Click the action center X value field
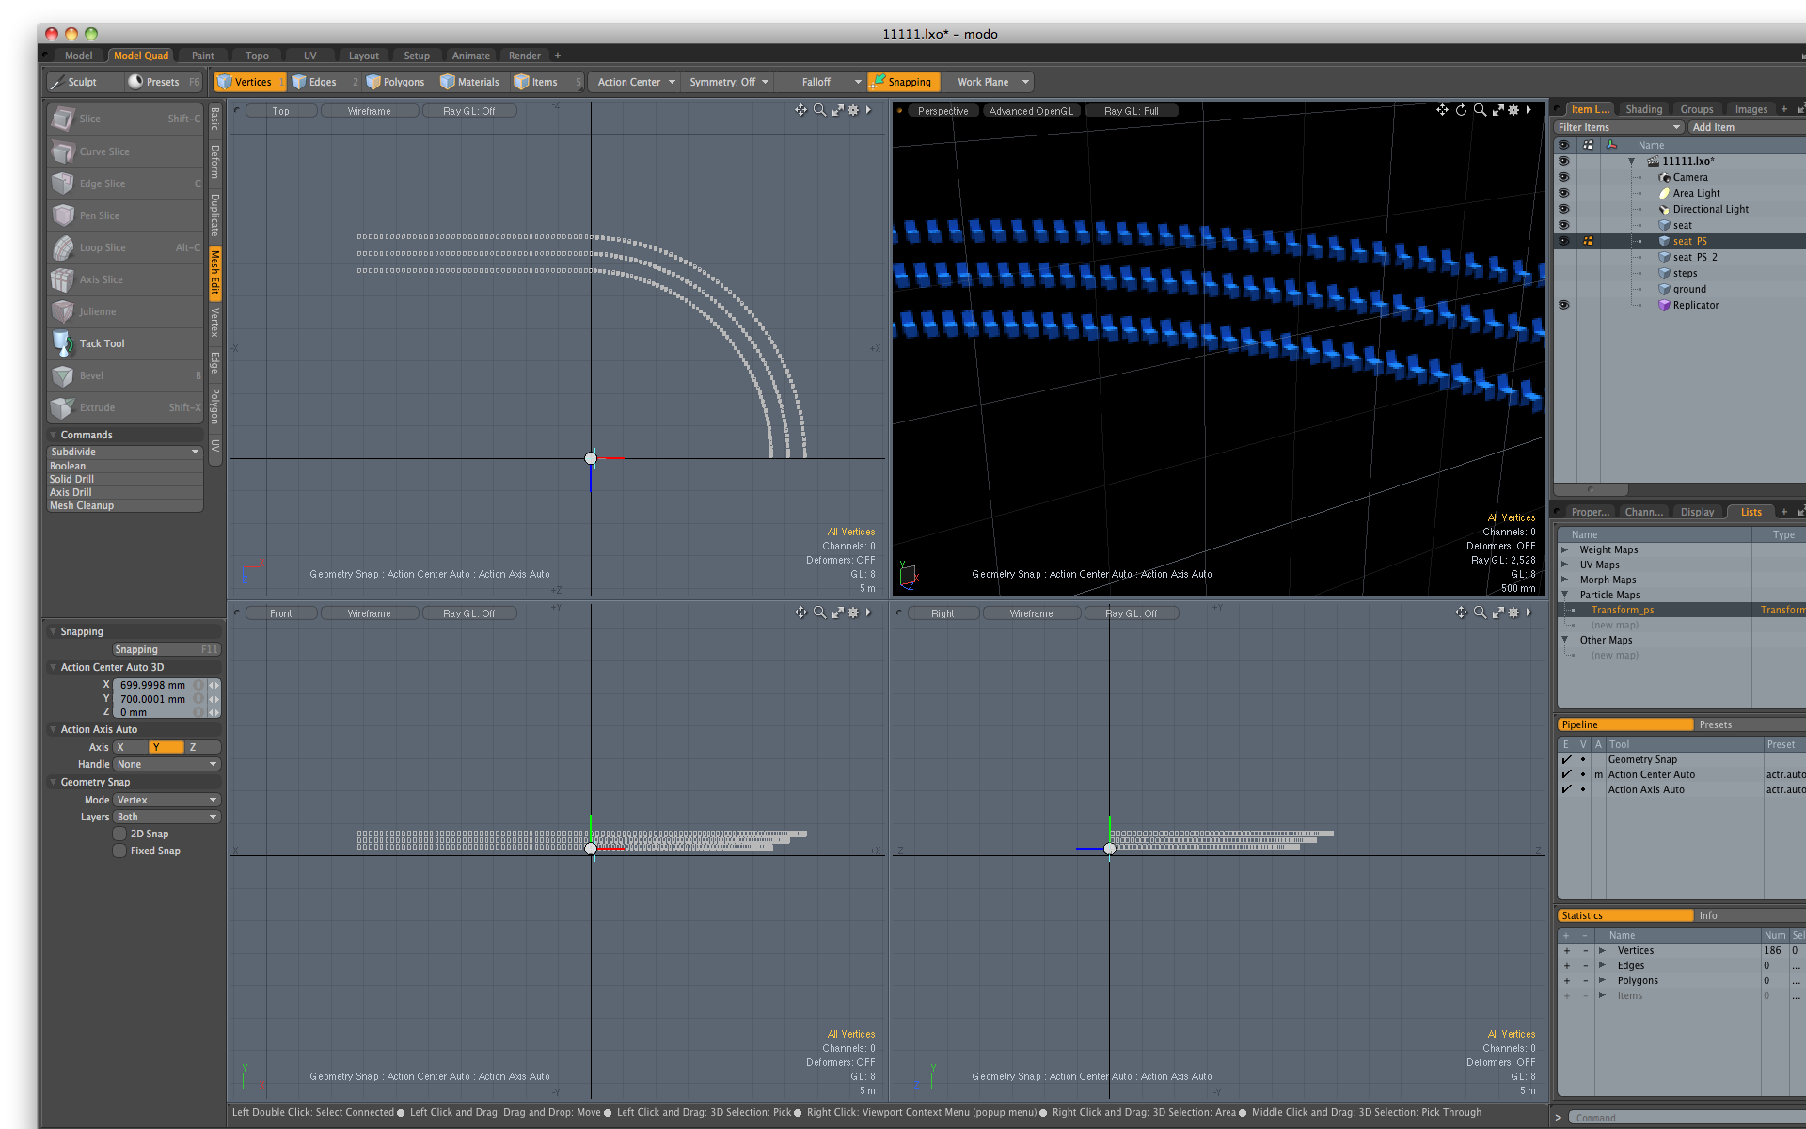 pyautogui.click(x=153, y=685)
